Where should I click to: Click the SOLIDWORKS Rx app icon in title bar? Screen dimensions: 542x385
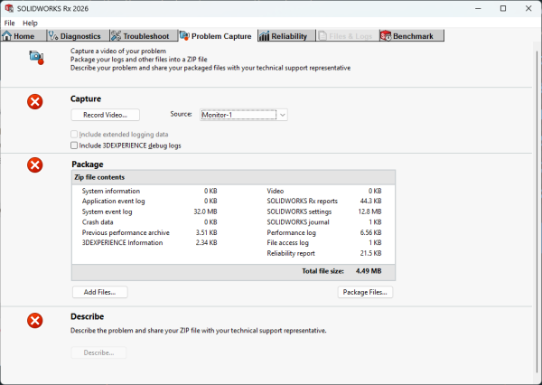[x=9, y=8]
